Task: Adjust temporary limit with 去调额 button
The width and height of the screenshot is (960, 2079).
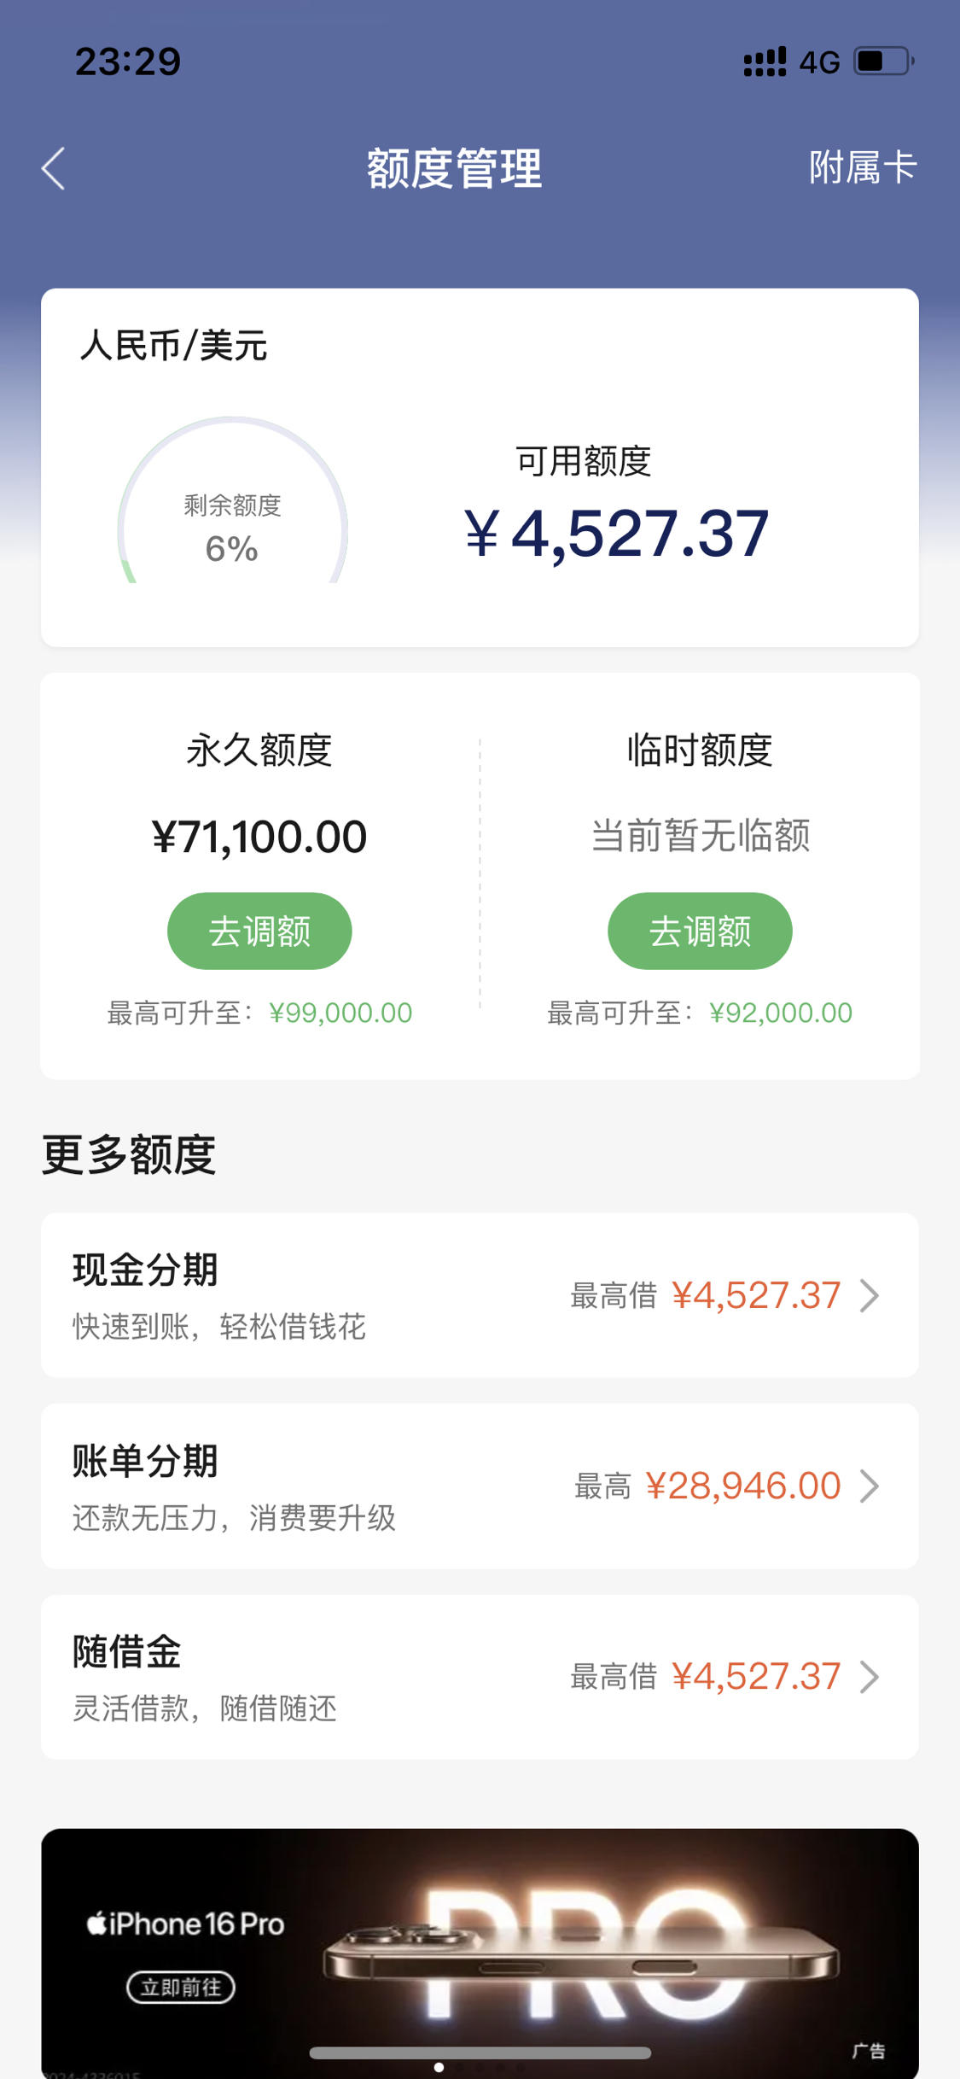Action: (700, 931)
